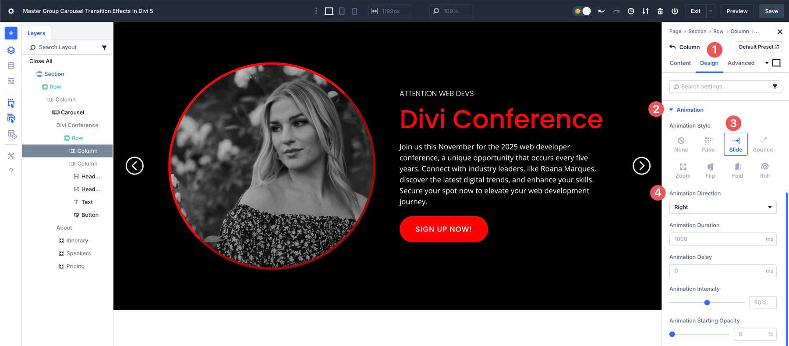Open the Default Preset dropdown
The image size is (789, 346).
click(x=759, y=47)
